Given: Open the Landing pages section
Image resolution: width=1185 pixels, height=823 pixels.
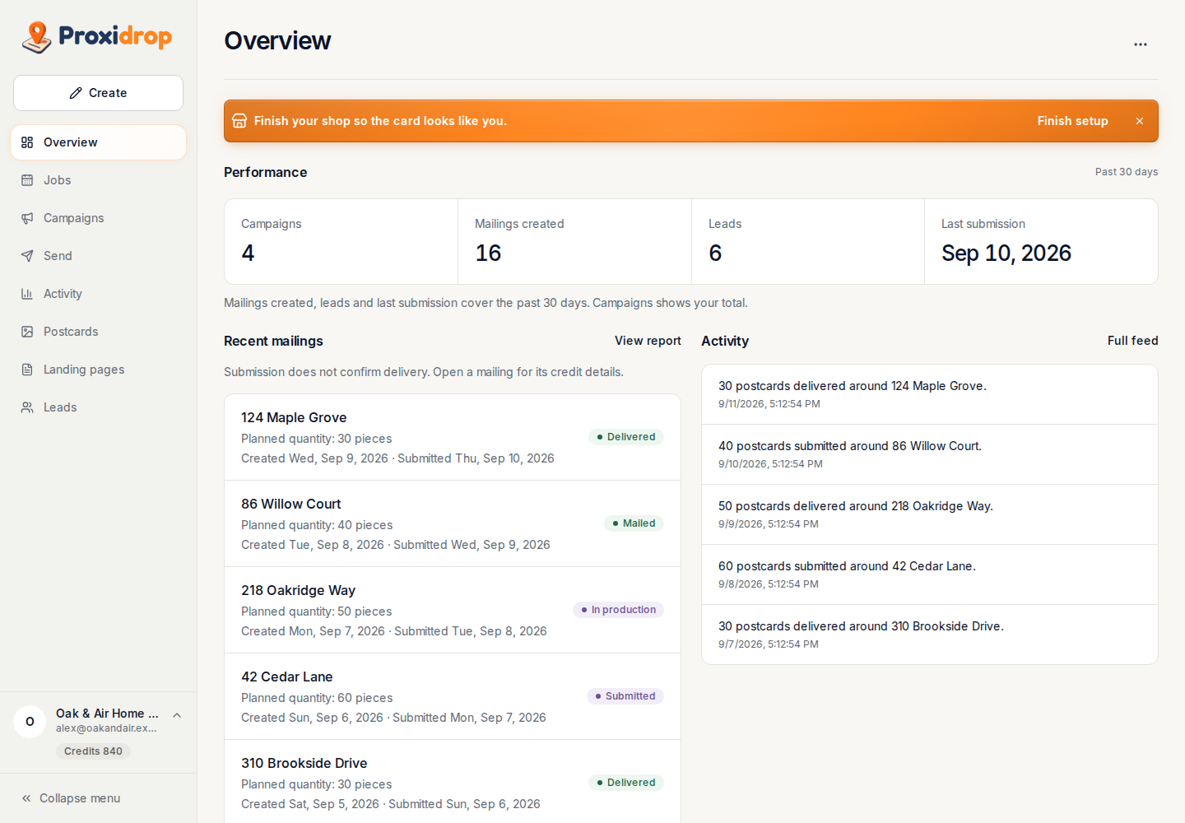Looking at the screenshot, I should tap(98, 370).
